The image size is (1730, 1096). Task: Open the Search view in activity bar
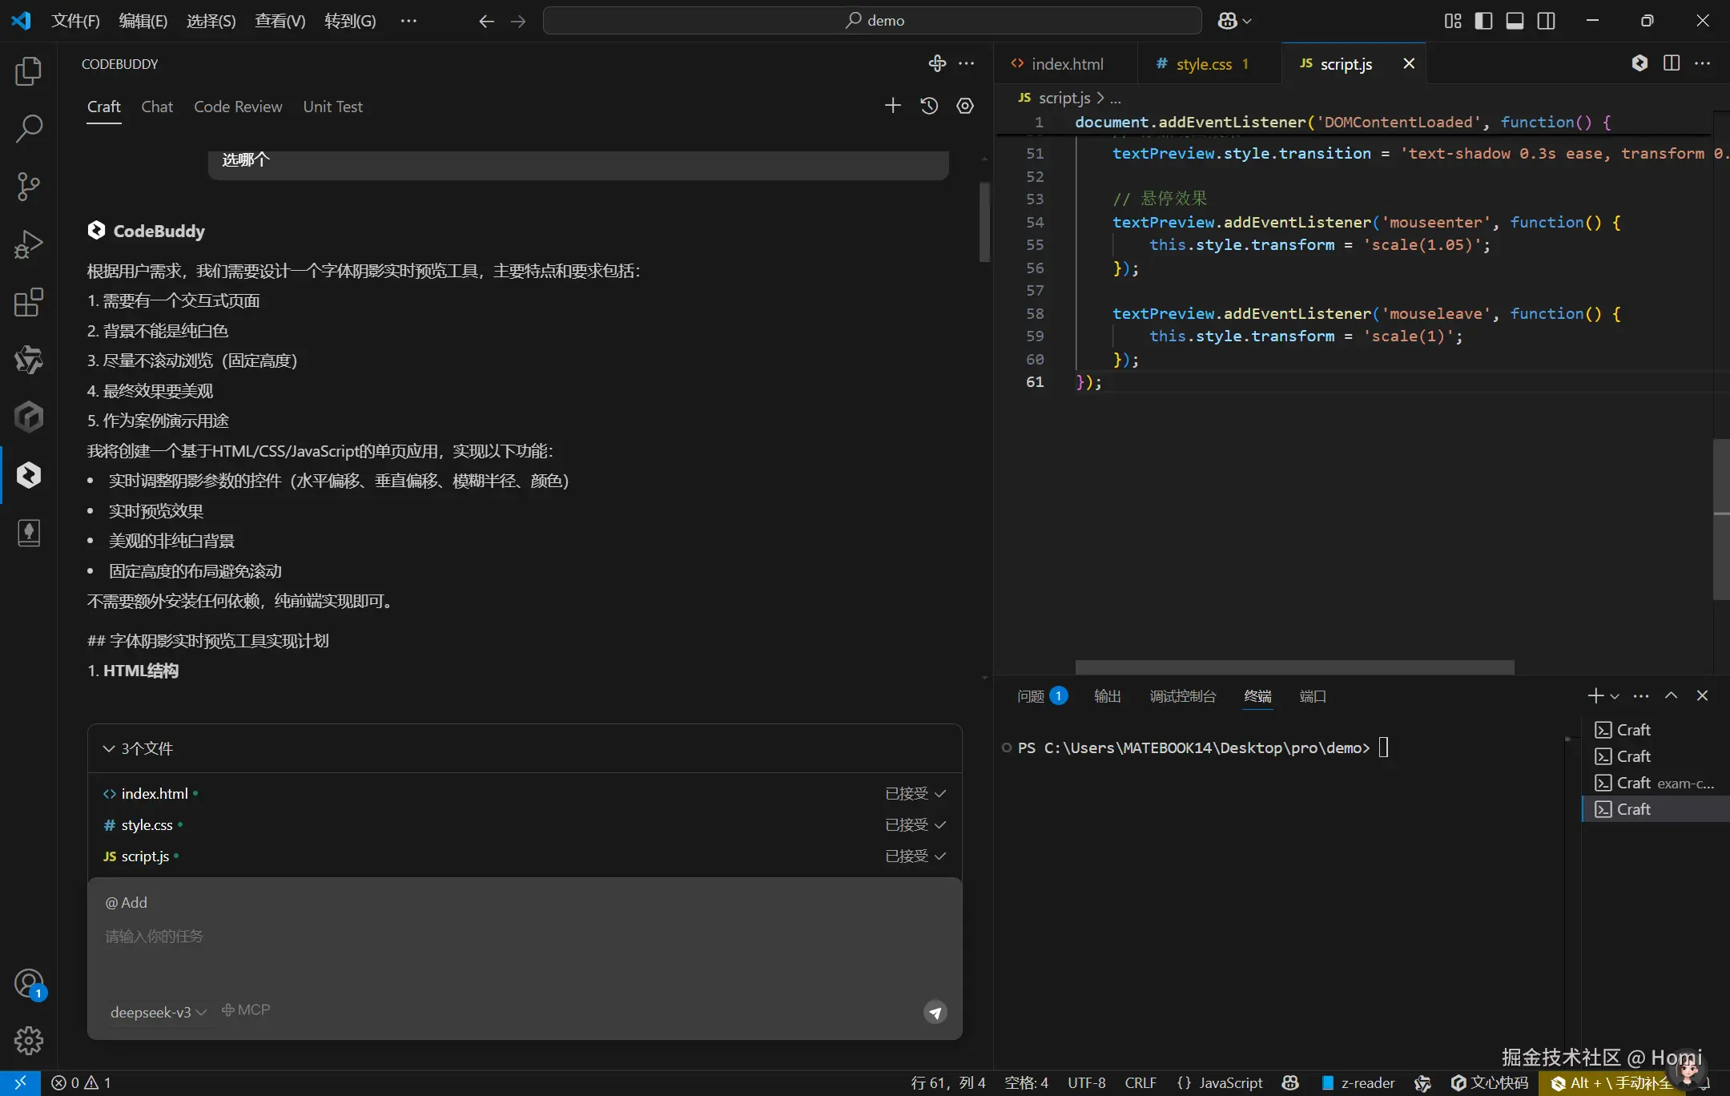click(29, 128)
